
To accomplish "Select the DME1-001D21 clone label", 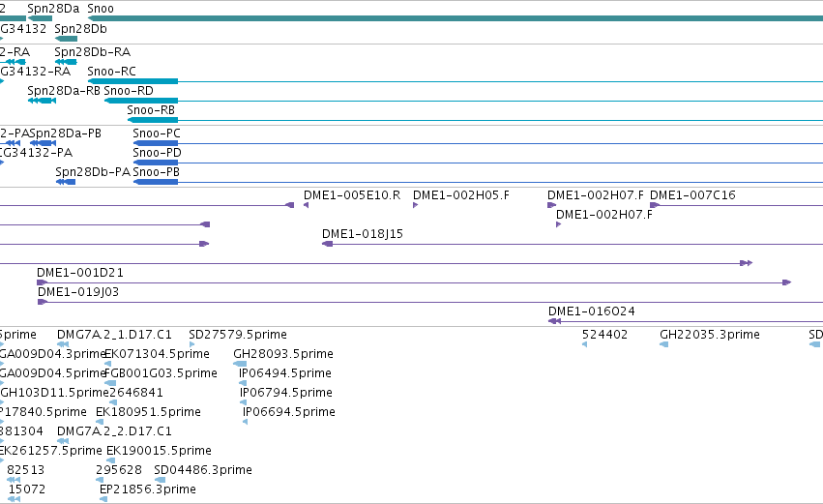I will point(79,273).
